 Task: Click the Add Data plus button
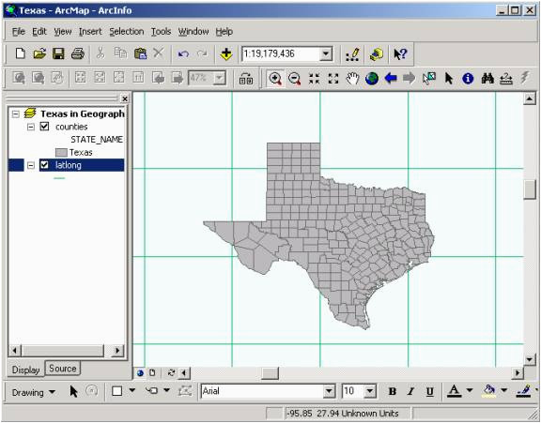226,53
